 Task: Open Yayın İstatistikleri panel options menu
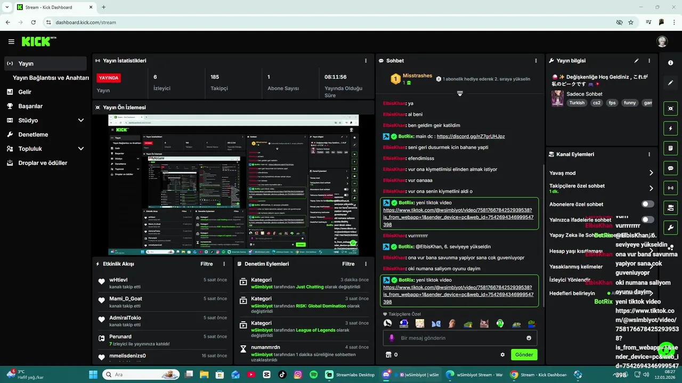point(366,61)
